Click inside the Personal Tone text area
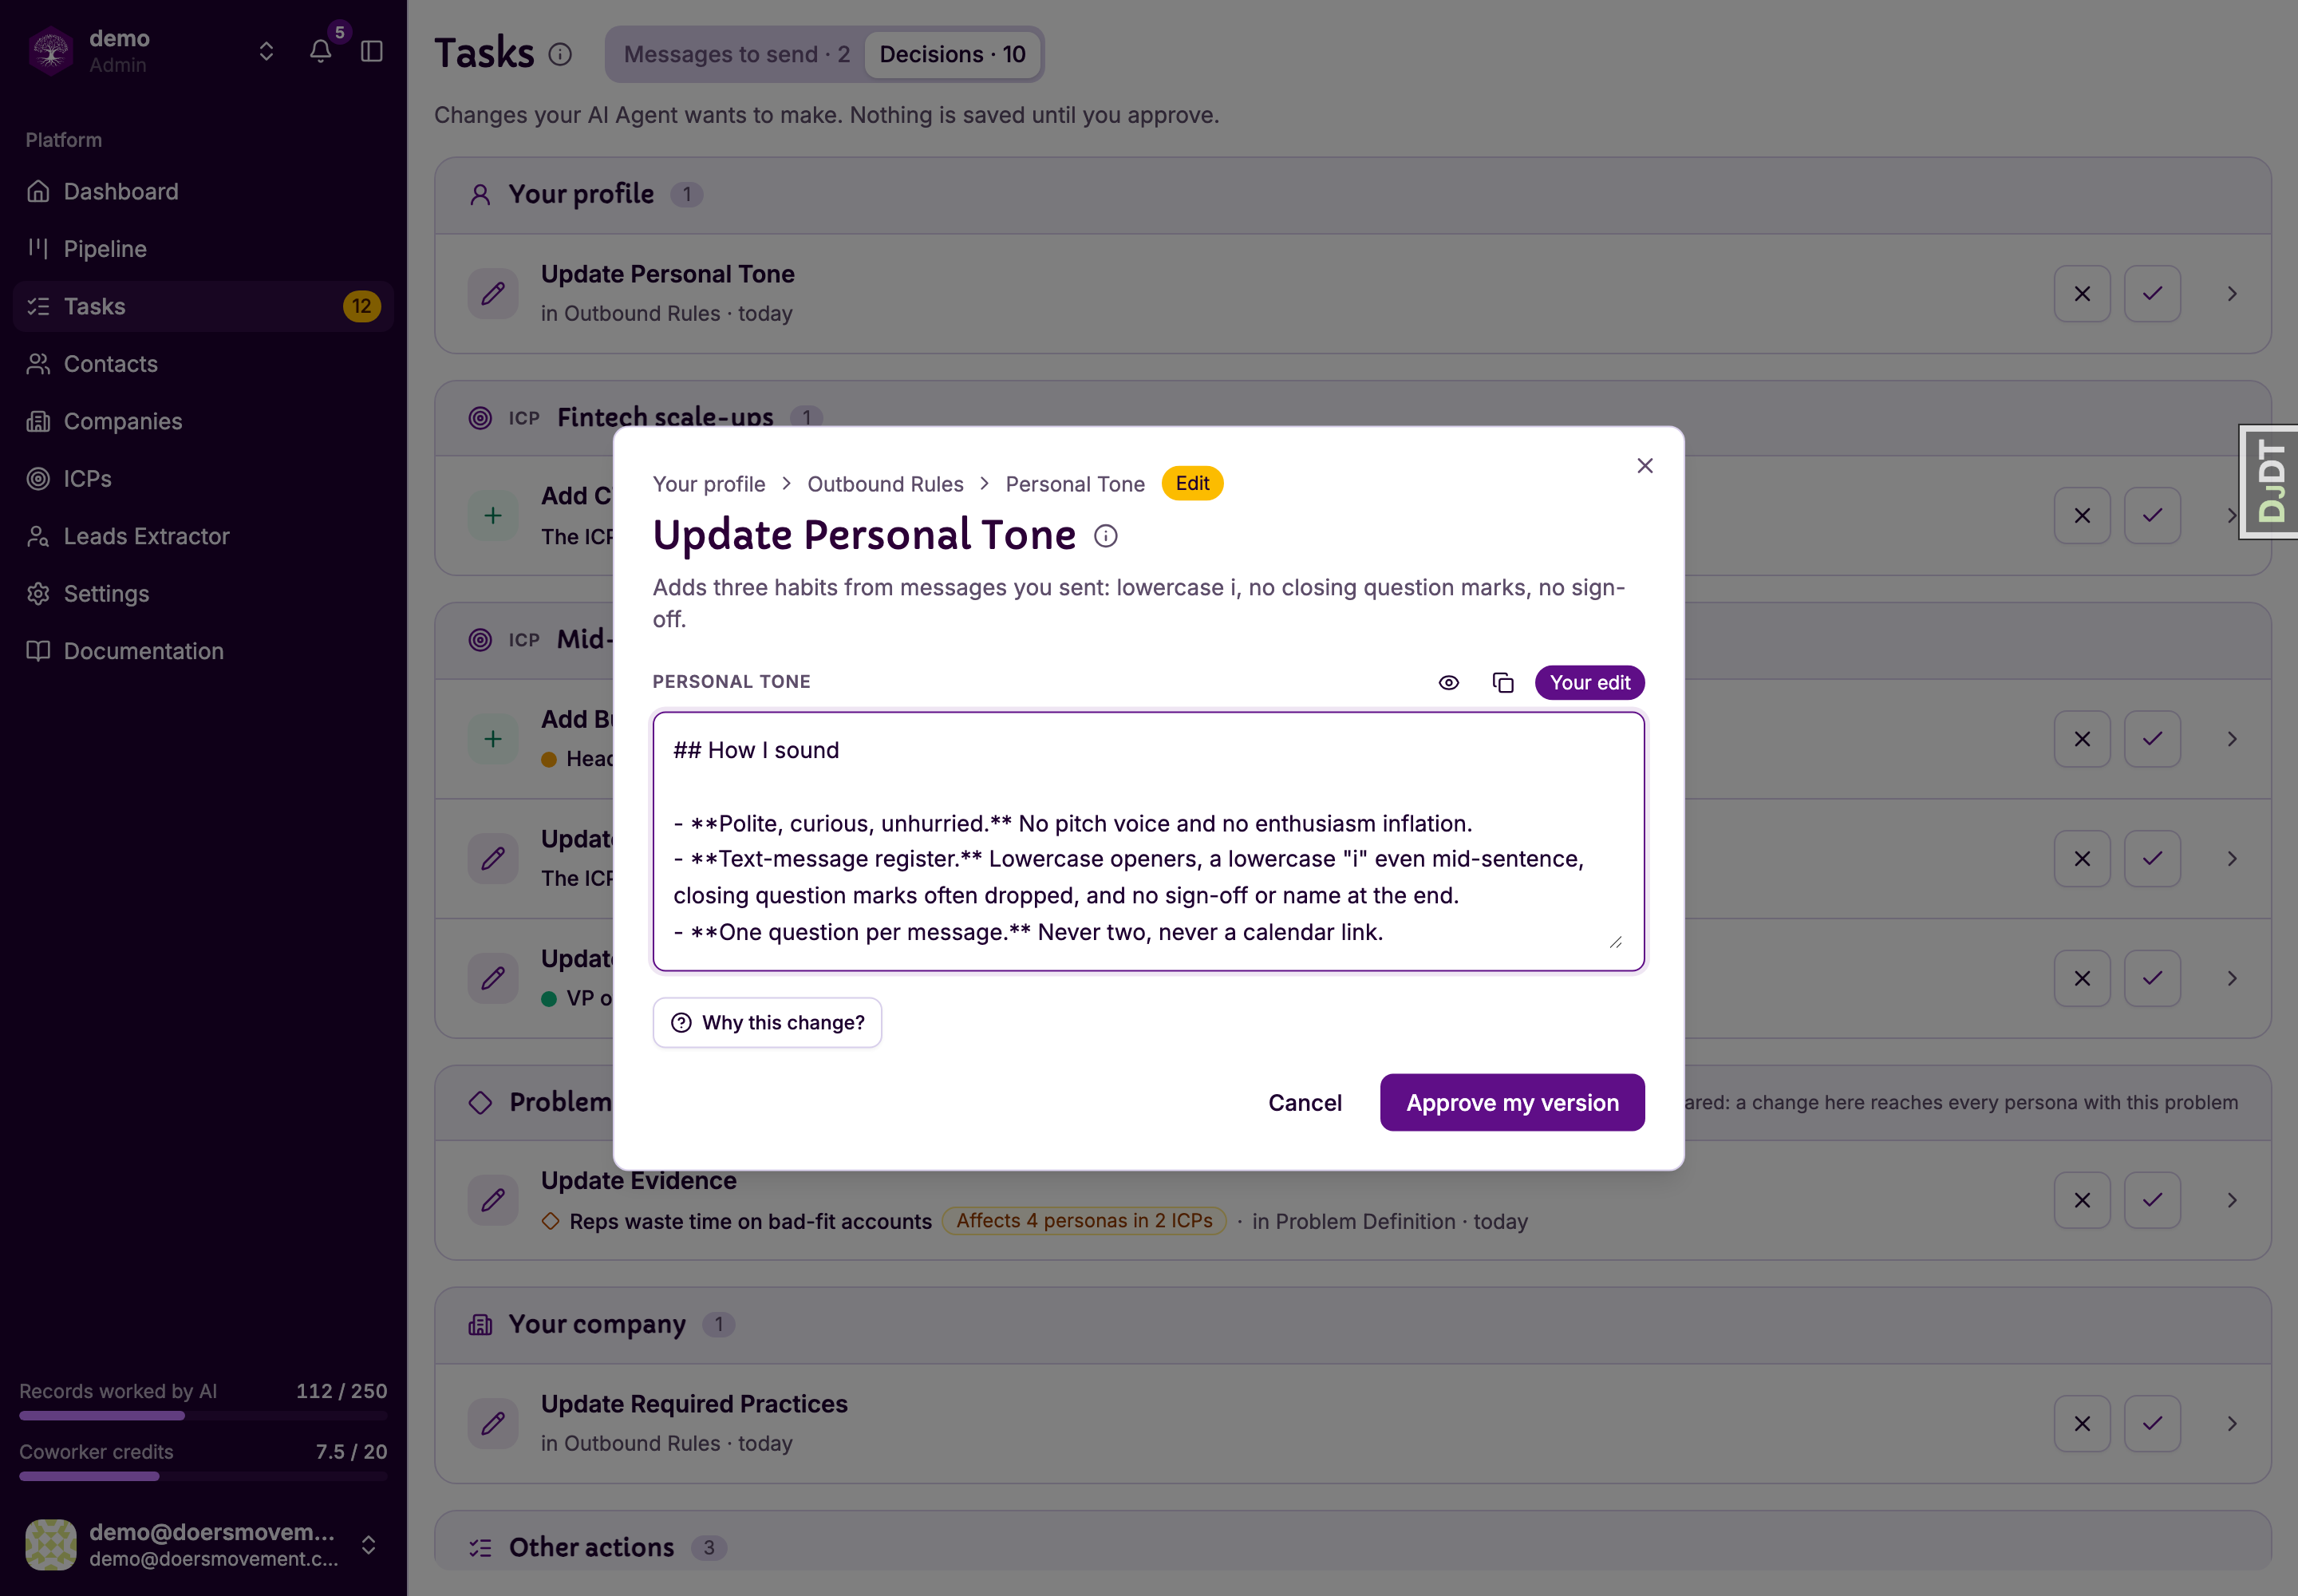This screenshot has height=1596, width=2298. click(x=1148, y=841)
